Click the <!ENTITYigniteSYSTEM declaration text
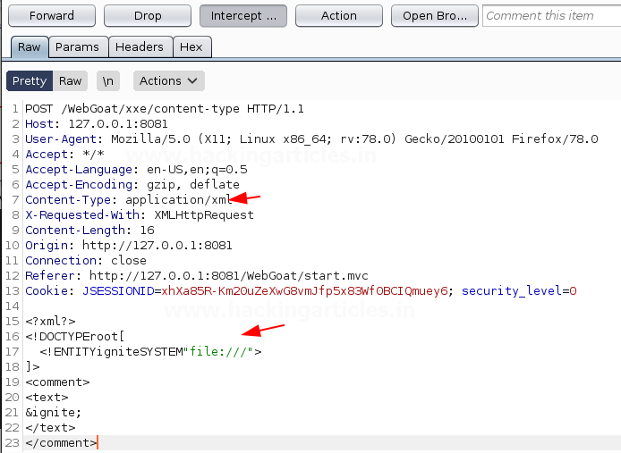 click(x=111, y=352)
